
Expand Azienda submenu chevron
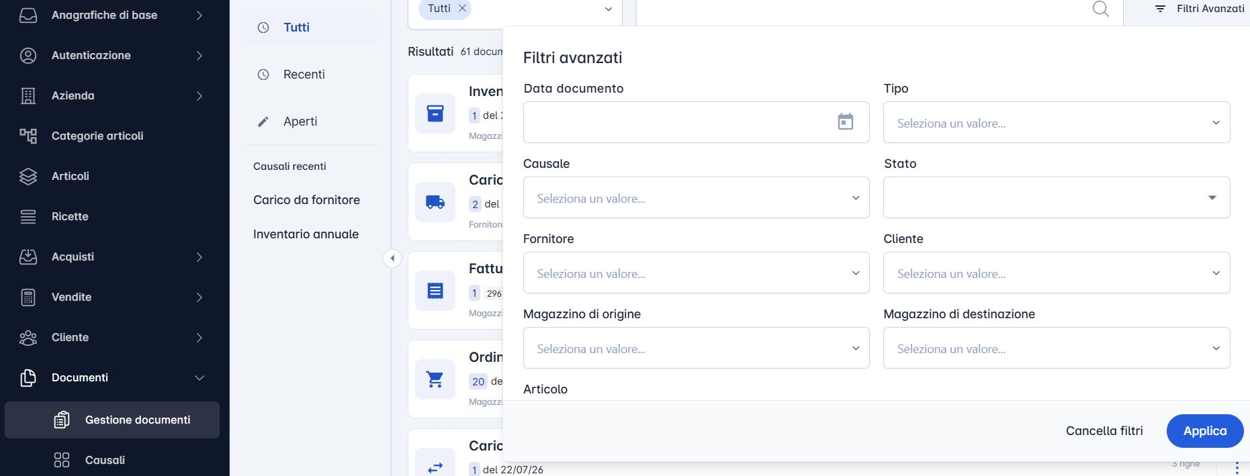click(x=199, y=95)
